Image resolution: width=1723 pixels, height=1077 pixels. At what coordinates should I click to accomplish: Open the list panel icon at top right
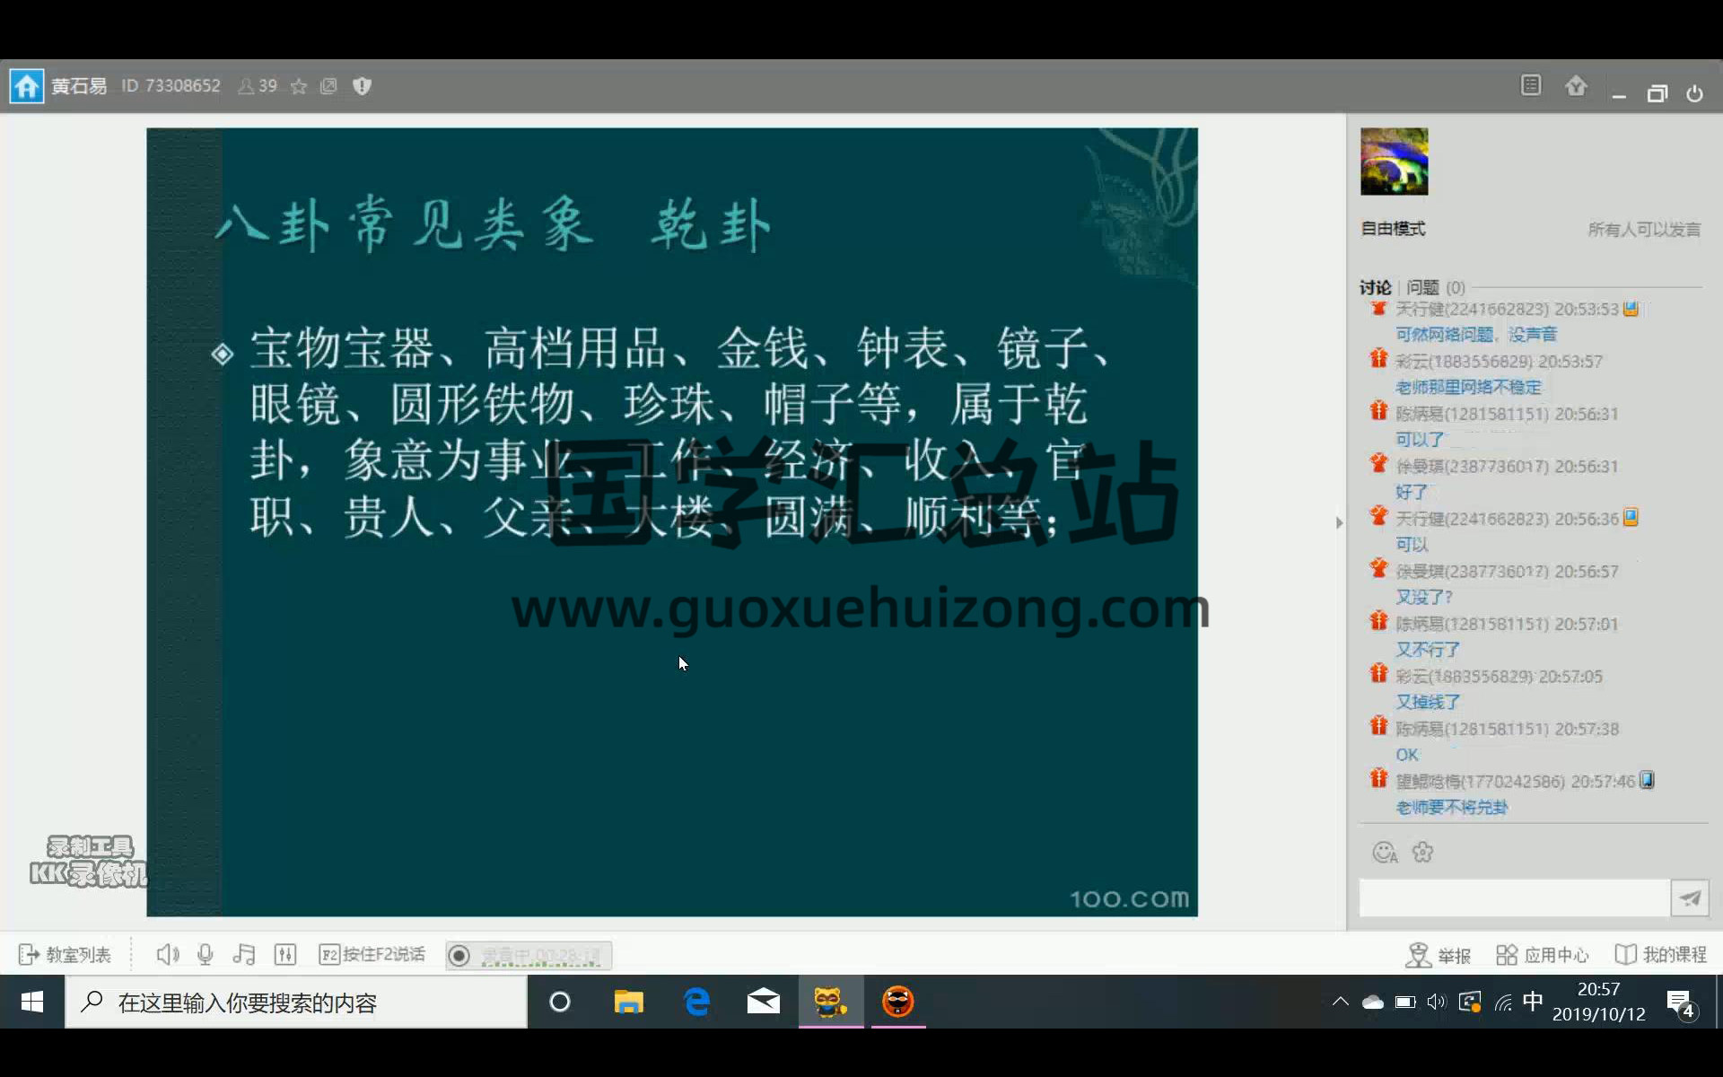coord(1531,86)
